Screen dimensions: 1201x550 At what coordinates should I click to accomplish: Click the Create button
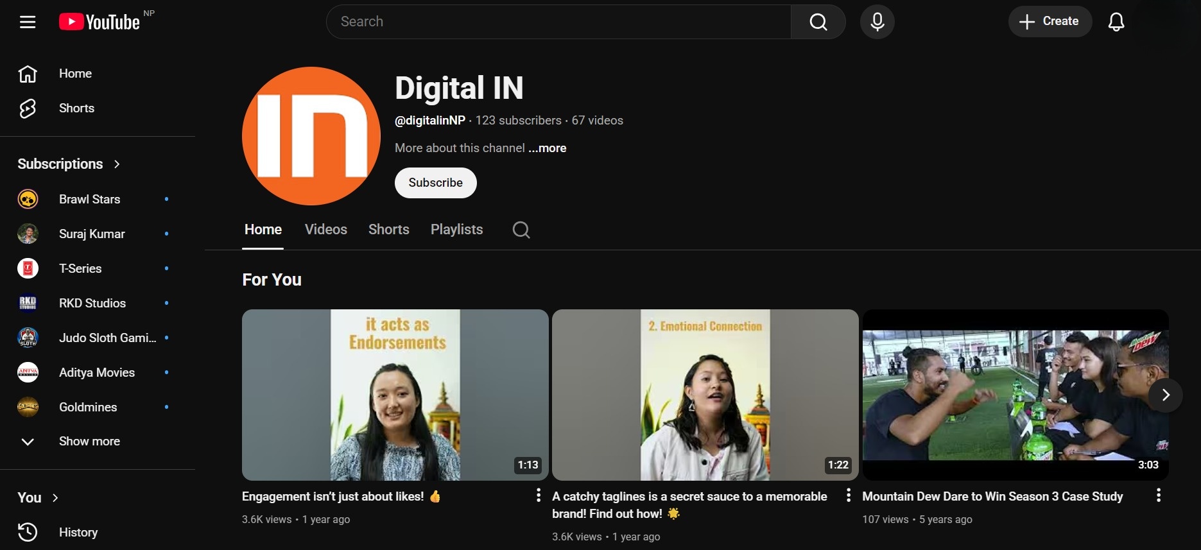pos(1050,22)
